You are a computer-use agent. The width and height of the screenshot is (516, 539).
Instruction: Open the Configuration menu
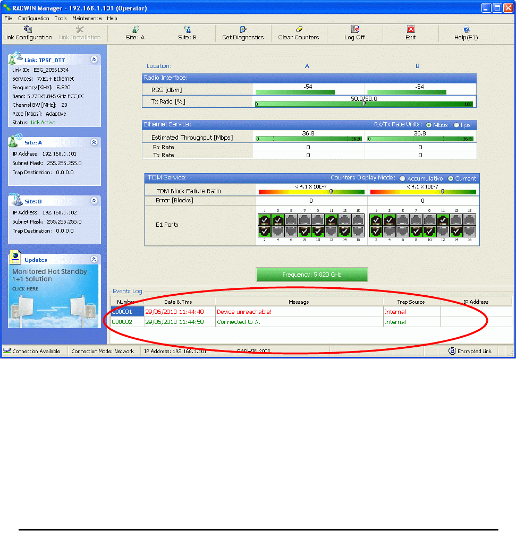(33, 18)
